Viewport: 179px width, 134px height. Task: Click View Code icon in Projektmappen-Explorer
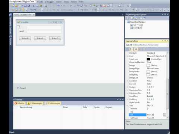pyautogui.click(x=141, y=18)
